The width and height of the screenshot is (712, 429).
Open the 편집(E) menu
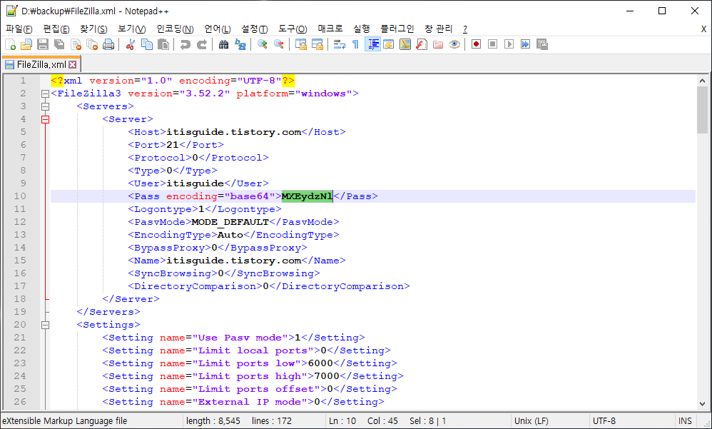tap(56, 29)
